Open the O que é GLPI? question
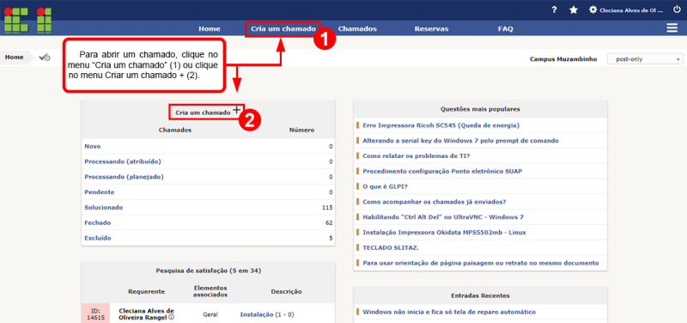 pos(385,186)
